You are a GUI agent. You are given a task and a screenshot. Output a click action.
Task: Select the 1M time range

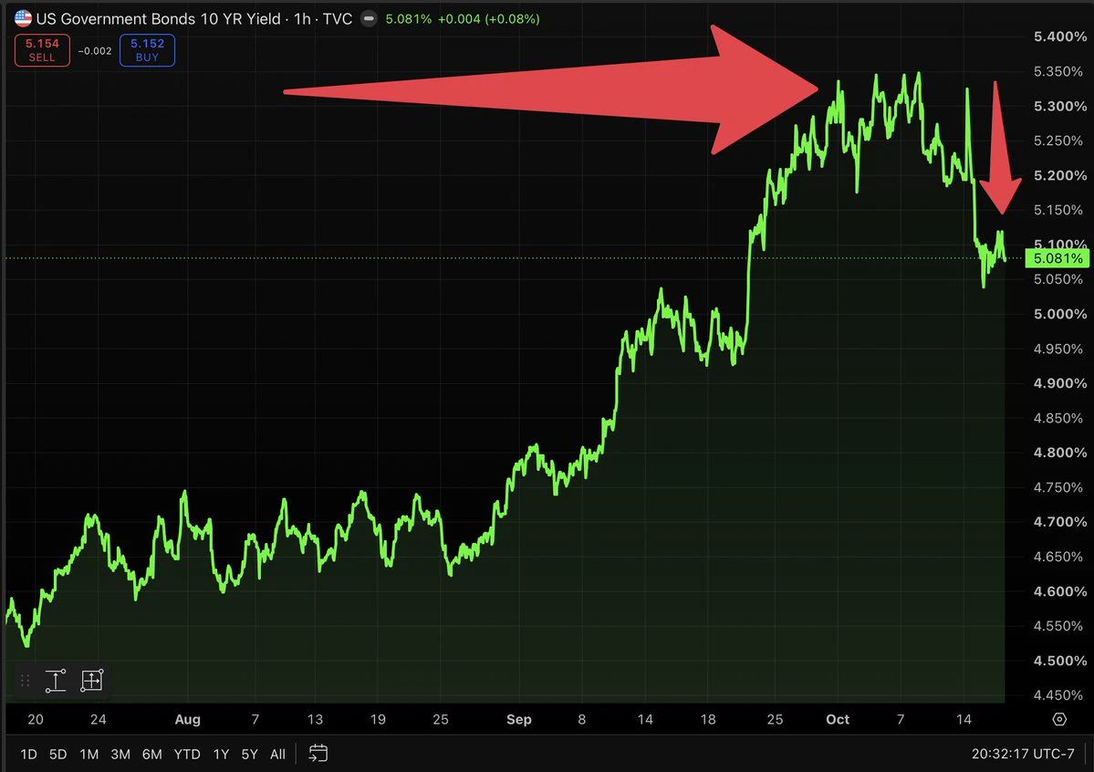coord(89,754)
